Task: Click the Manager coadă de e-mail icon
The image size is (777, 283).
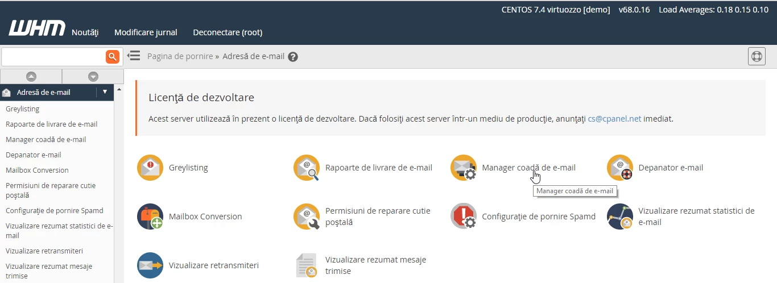Action: pyautogui.click(x=463, y=168)
